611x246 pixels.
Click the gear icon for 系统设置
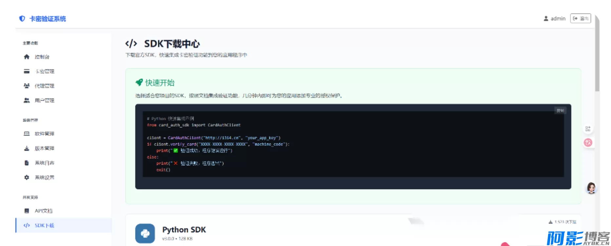pyautogui.click(x=27, y=177)
